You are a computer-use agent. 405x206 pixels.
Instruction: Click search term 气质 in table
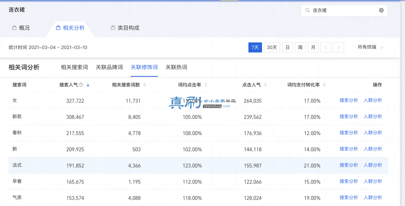[x=17, y=198]
